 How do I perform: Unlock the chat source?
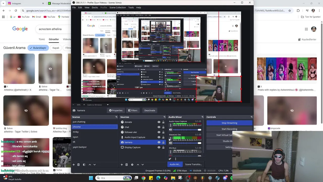(x=163, y=127)
